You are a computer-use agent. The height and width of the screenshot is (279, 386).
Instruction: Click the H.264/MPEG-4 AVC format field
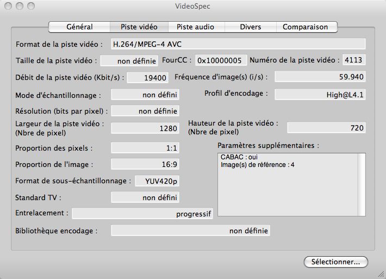pos(237,44)
